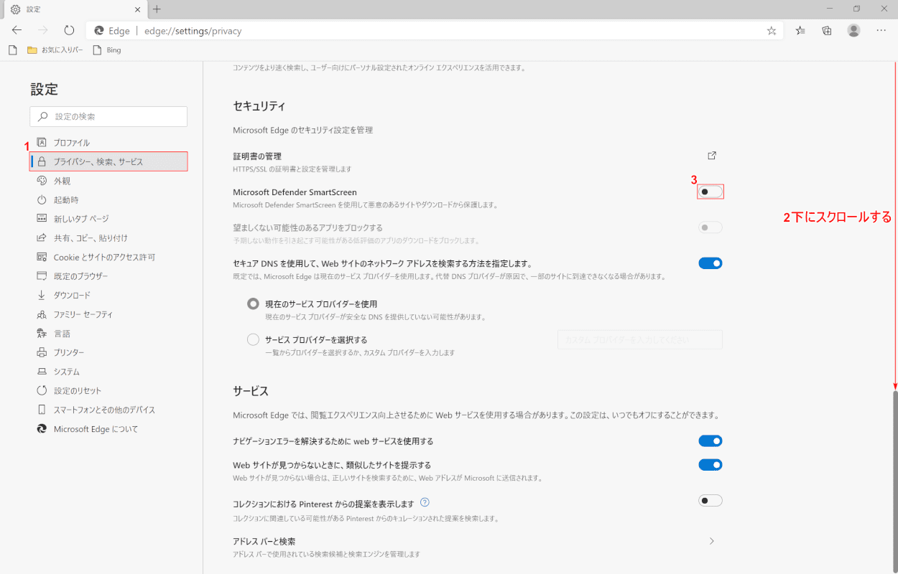Click the blank page icon in favorites bar
The height and width of the screenshot is (574, 898).
pos(12,50)
